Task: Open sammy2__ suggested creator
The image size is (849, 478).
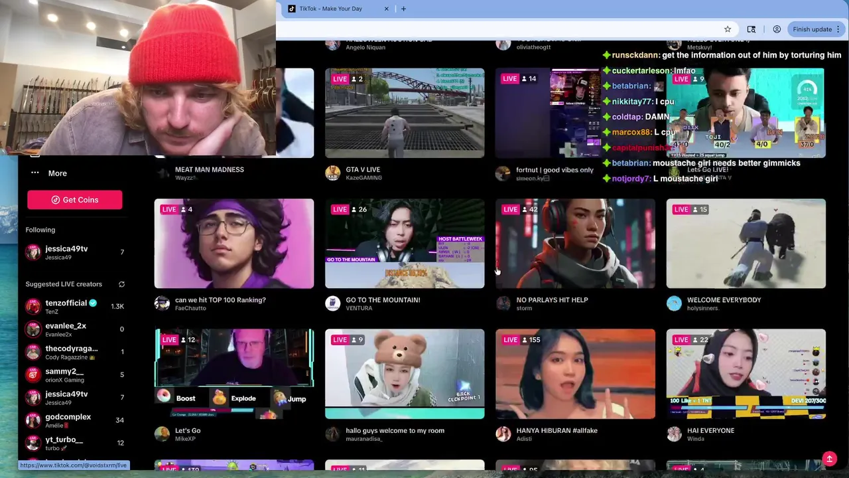Action: coord(74,375)
